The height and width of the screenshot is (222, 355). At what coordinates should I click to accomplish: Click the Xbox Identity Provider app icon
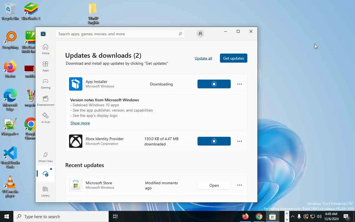point(76,141)
